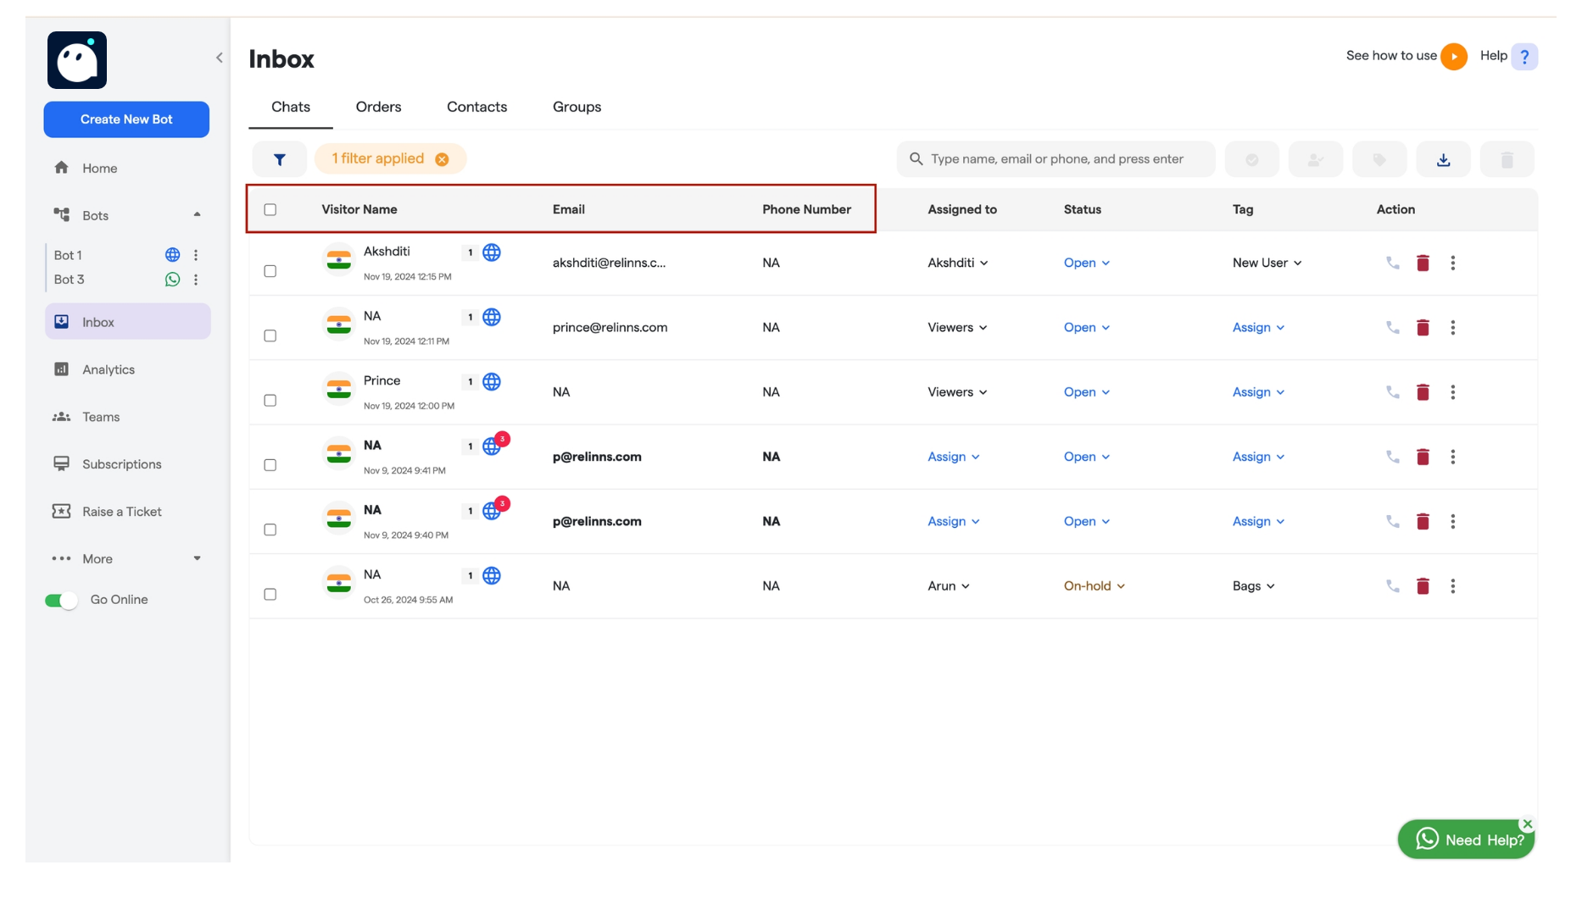Toggle the Go Online switch
Screen dimensions: 1582x915
click(x=61, y=601)
